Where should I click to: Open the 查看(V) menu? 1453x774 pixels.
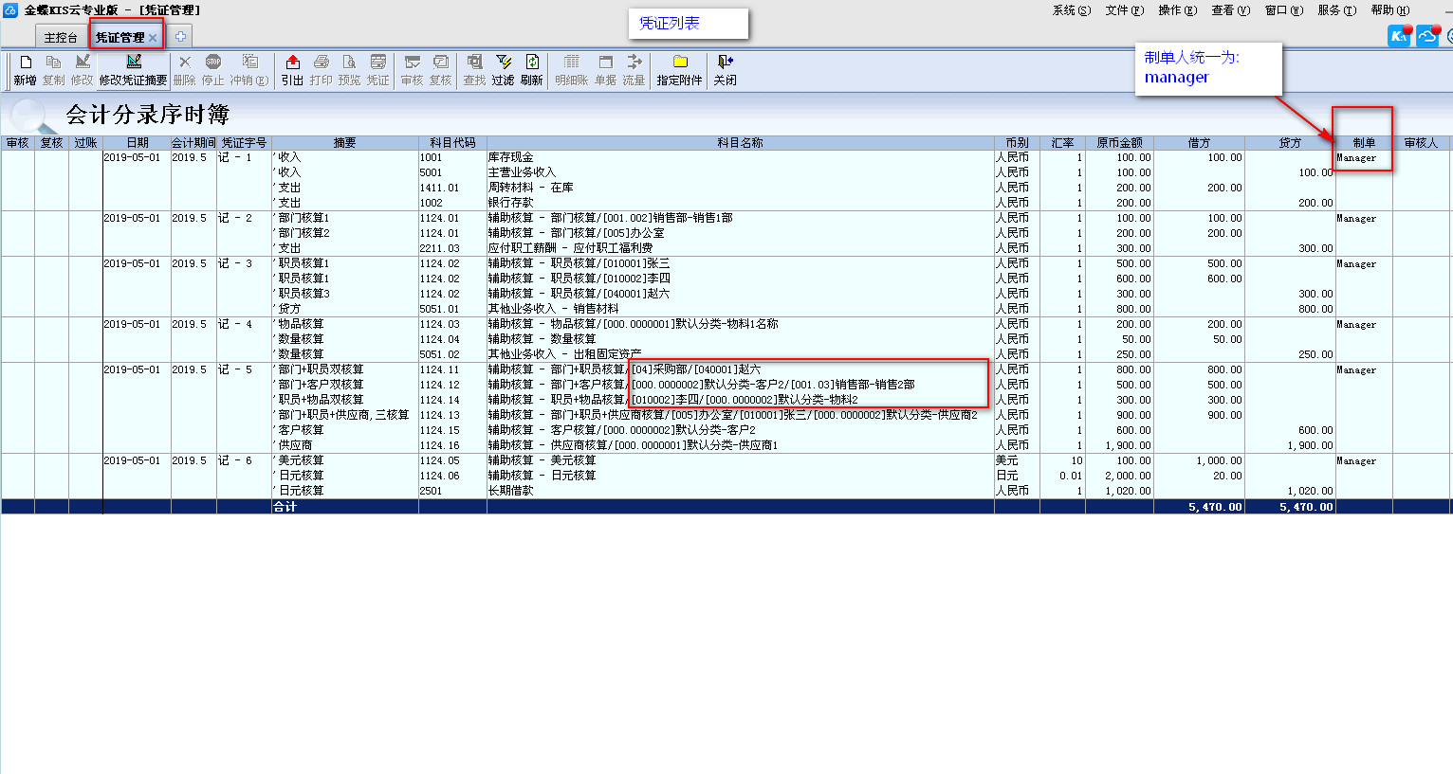(1230, 10)
